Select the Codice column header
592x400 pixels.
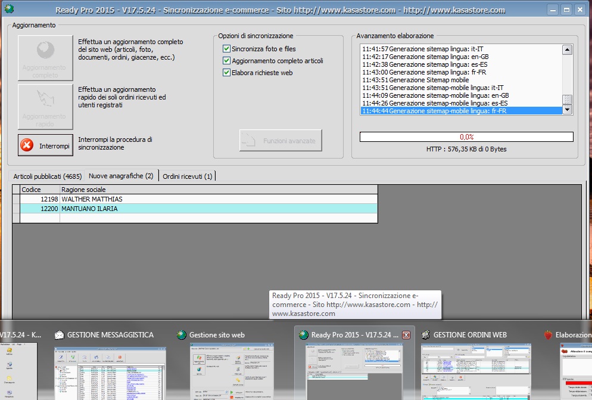tap(40, 190)
